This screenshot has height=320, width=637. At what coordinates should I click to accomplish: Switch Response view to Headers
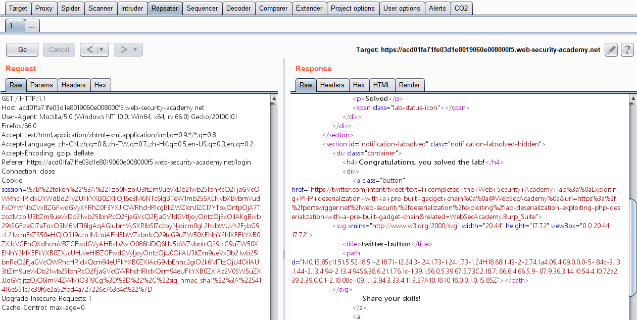(x=332, y=85)
